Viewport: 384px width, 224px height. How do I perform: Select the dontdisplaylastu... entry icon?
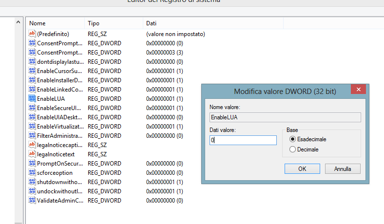32,62
